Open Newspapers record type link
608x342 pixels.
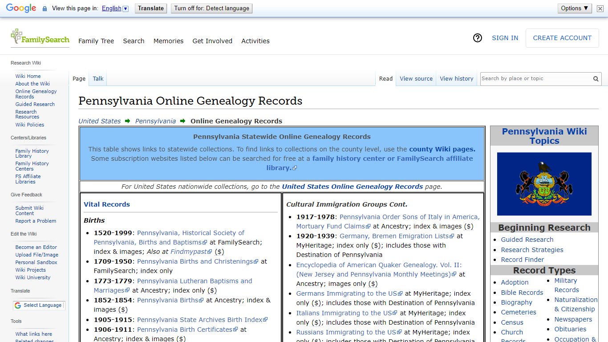[x=573, y=319]
